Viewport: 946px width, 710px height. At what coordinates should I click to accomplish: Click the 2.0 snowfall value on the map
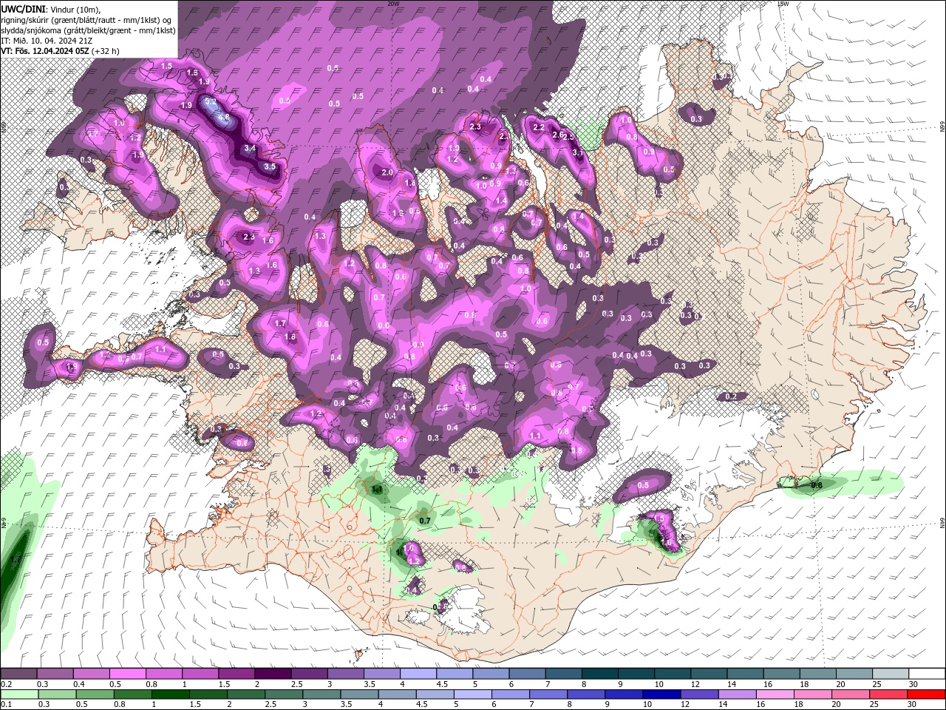coord(387,172)
